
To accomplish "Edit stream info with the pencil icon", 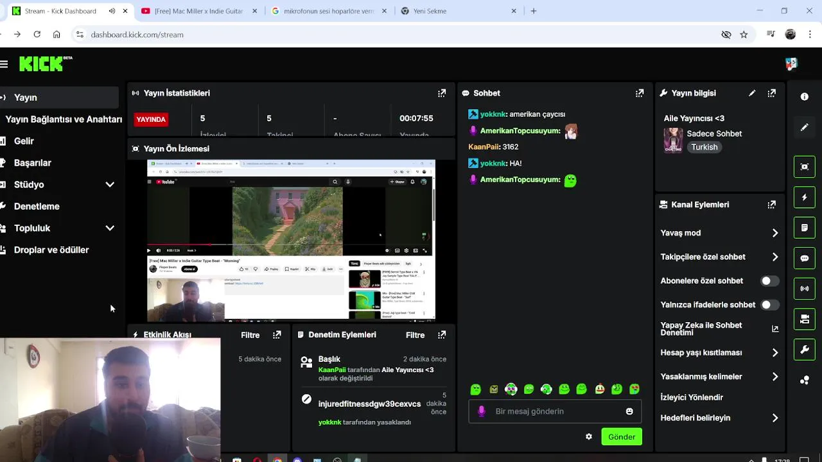I will (x=752, y=93).
